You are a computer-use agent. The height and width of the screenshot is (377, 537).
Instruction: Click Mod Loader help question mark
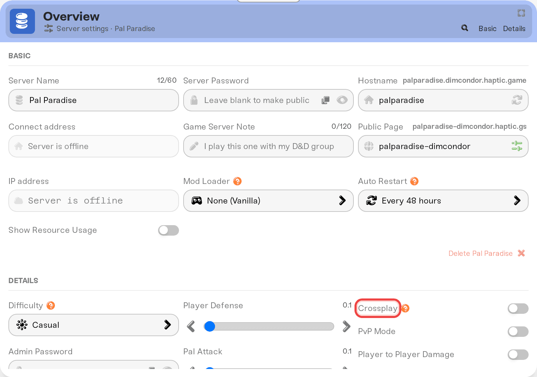pos(237,181)
